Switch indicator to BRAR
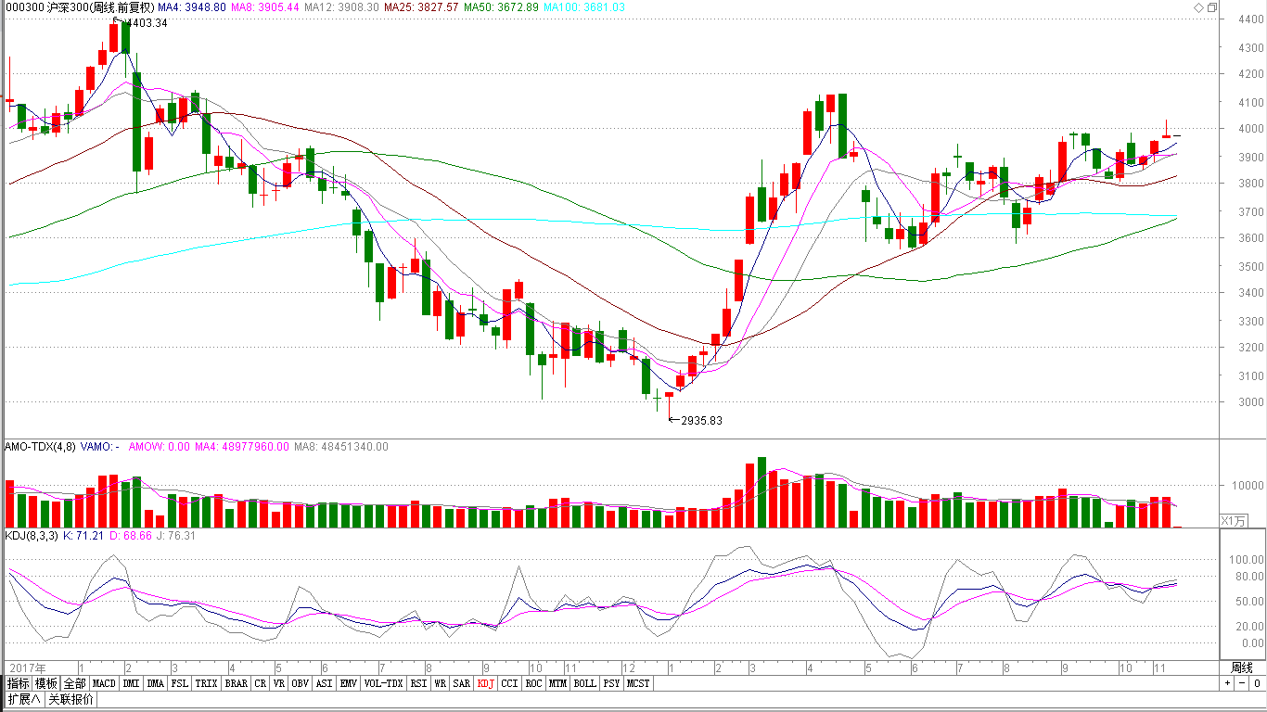The image size is (1267, 712). (237, 683)
